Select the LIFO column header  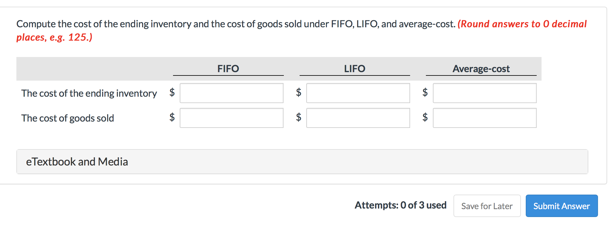354,69
